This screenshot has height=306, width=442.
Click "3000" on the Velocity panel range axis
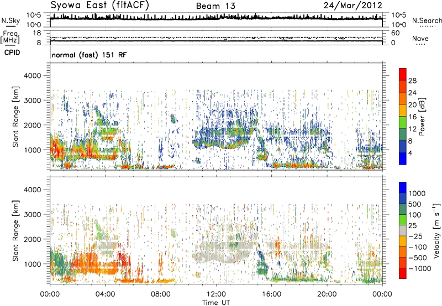[x=32, y=214]
